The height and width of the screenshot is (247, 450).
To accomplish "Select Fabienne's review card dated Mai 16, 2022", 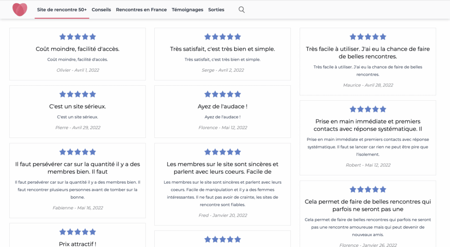I will click(x=77, y=181).
